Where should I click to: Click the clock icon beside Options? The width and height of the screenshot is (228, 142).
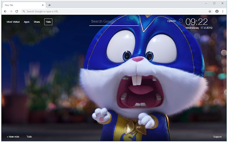pos(181,21)
